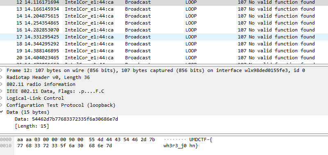Click Configuration Test Protocol (loopback) text
Screen dimensions: 328x155
pyautogui.click(x=61, y=105)
